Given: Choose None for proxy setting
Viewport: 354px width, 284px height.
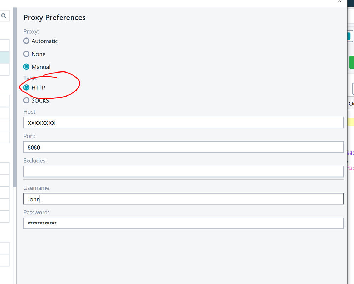Looking at the screenshot, I should (x=27, y=54).
